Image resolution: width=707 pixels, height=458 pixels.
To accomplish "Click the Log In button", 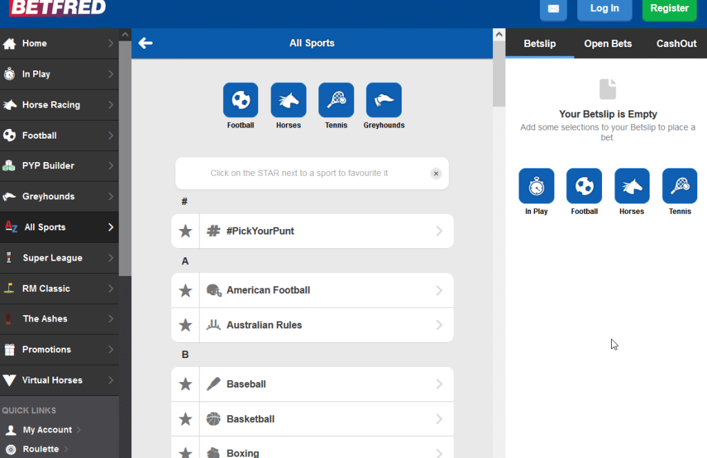I will tap(604, 9).
